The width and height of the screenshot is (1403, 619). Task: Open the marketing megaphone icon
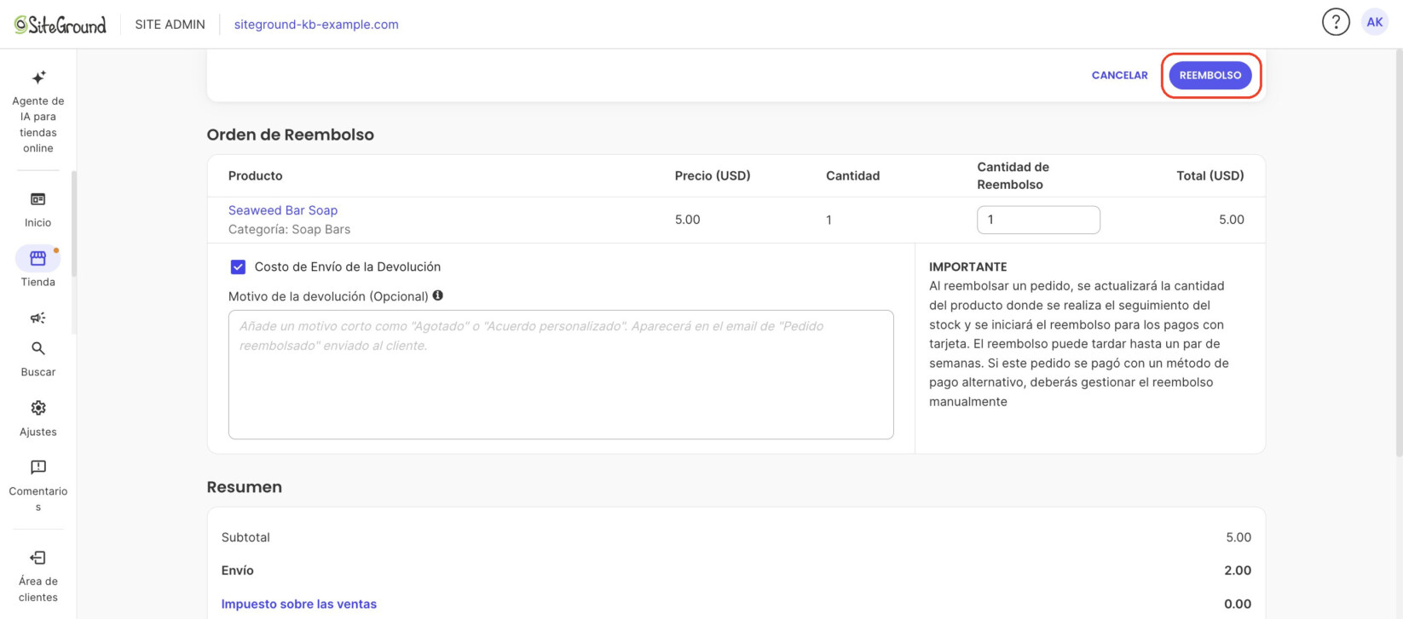pos(38,318)
